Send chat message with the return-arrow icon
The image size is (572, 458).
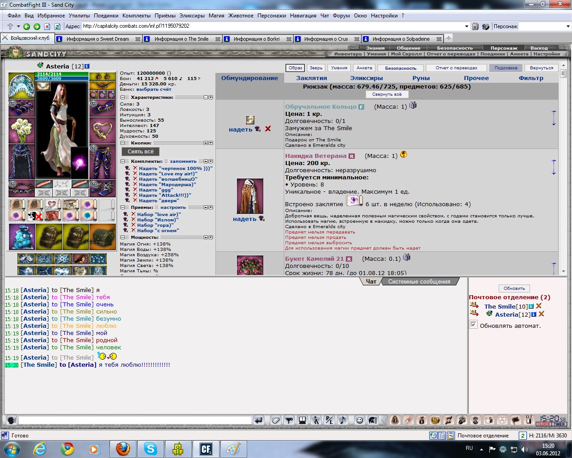click(259, 420)
